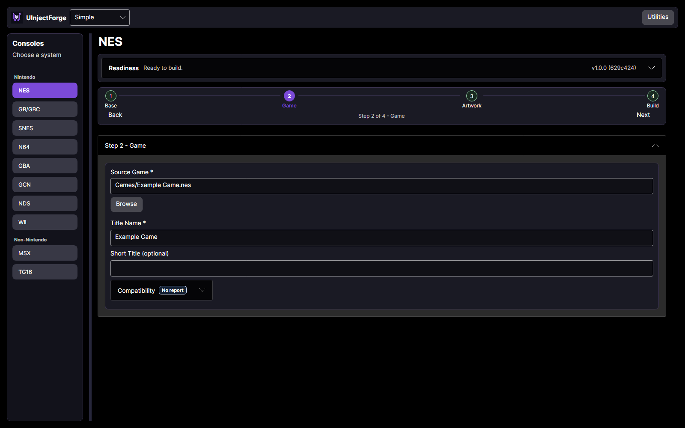Switch to the GB/GBC console
685x428 pixels.
[45, 109]
